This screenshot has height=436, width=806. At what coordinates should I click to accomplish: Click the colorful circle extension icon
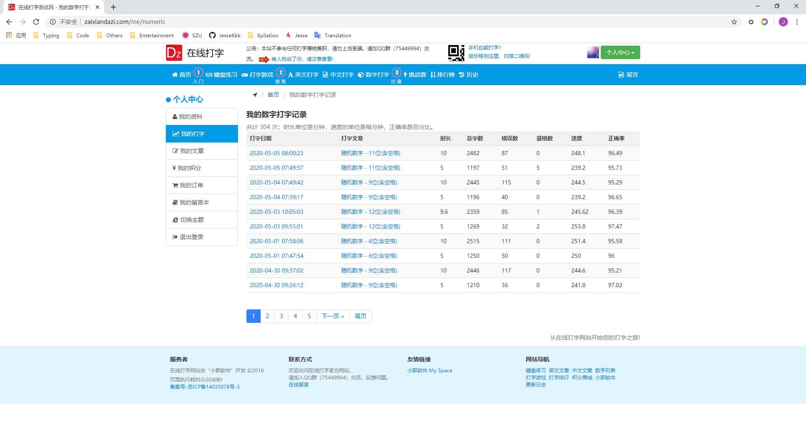point(764,22)
